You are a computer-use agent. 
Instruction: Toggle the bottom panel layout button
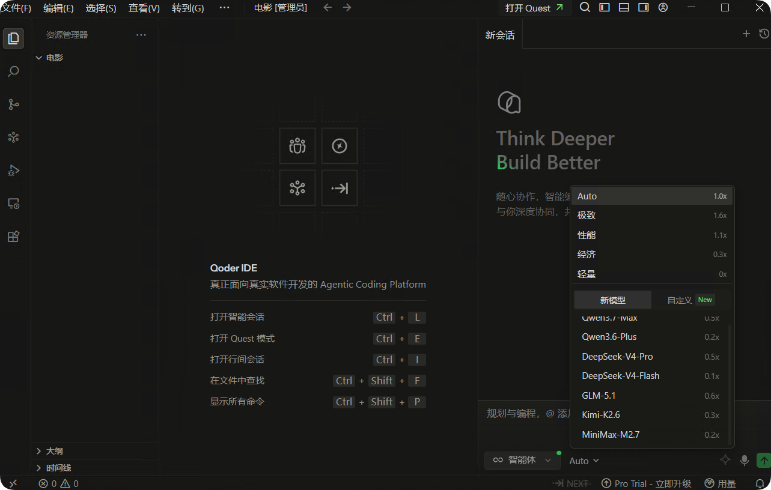pos(624,8)
